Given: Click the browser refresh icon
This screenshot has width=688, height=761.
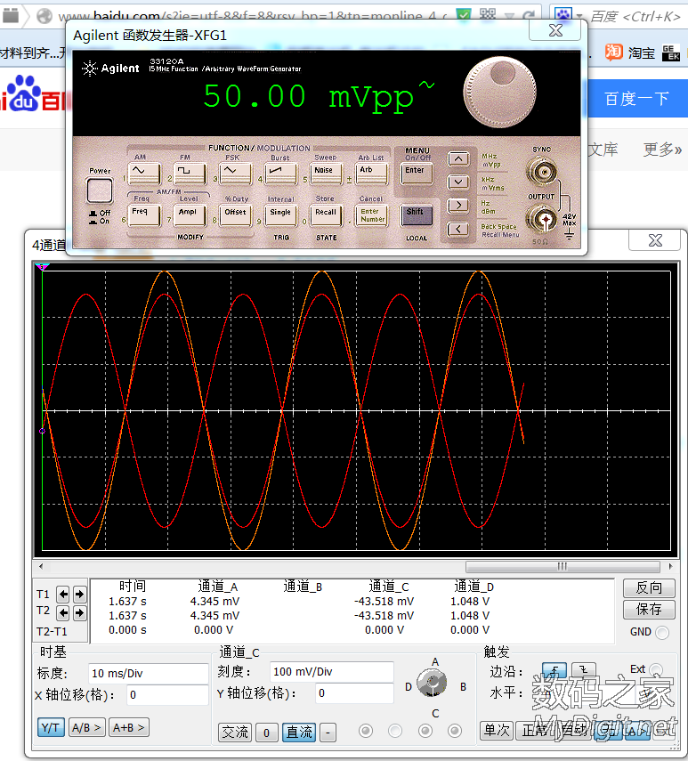Looking at the screenshot, I should click(x=530, y=16).
